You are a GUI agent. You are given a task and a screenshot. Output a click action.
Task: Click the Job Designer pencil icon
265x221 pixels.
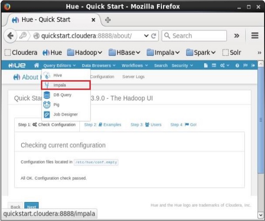click(x=48, y=114)
